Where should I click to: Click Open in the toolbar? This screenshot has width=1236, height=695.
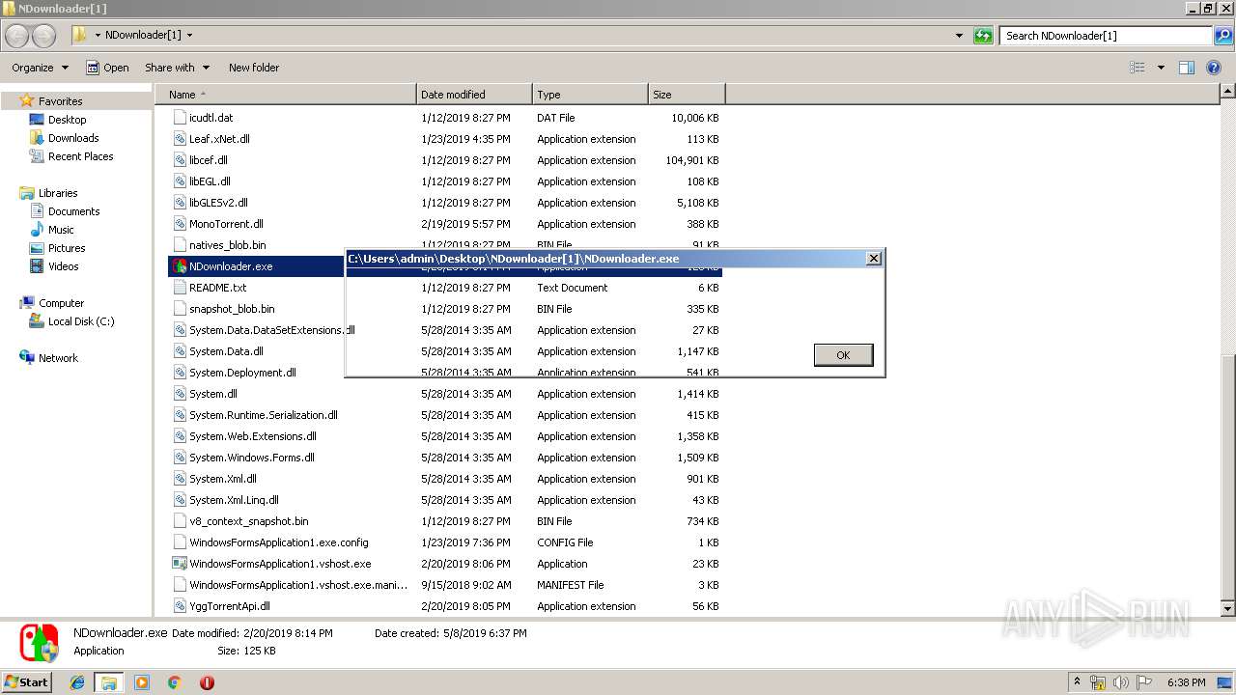pos(107,68)
